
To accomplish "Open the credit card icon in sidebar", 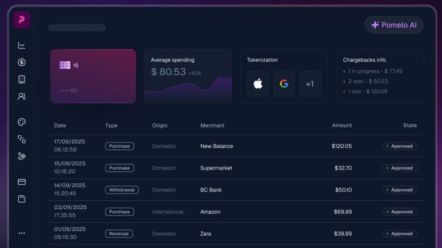I will pos(22,182).
